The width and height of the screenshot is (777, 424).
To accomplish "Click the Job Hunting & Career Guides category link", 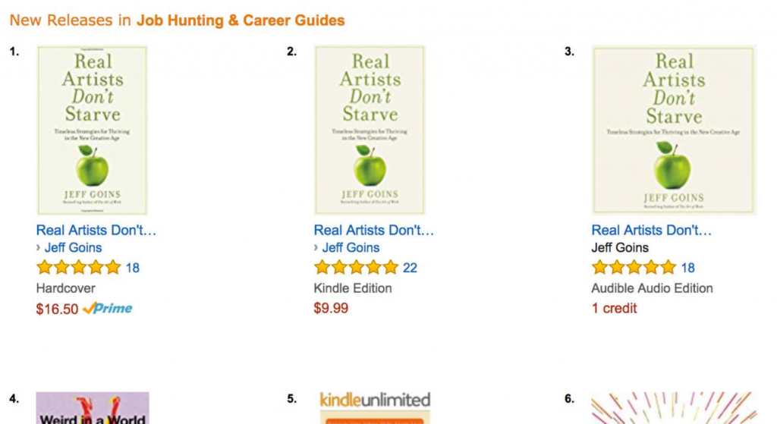I will click(241, 20).
